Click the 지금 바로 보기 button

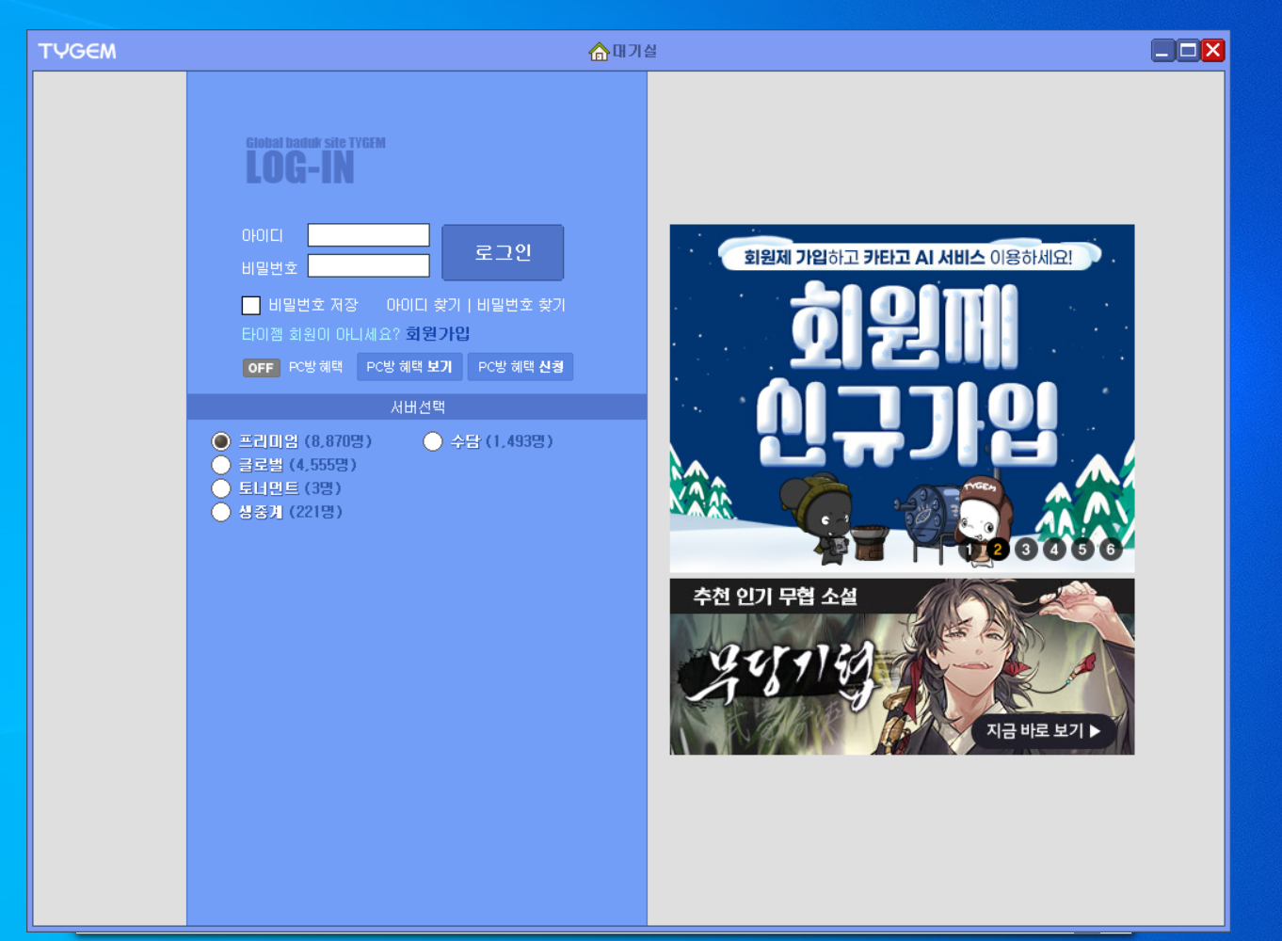click(x=1043, y=731)
